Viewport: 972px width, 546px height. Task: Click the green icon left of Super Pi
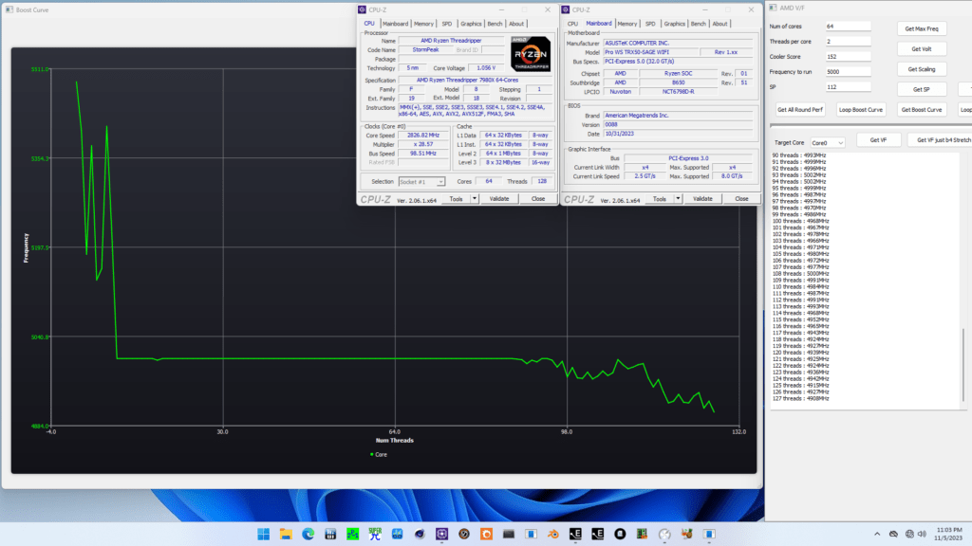(x=353, y=534)
